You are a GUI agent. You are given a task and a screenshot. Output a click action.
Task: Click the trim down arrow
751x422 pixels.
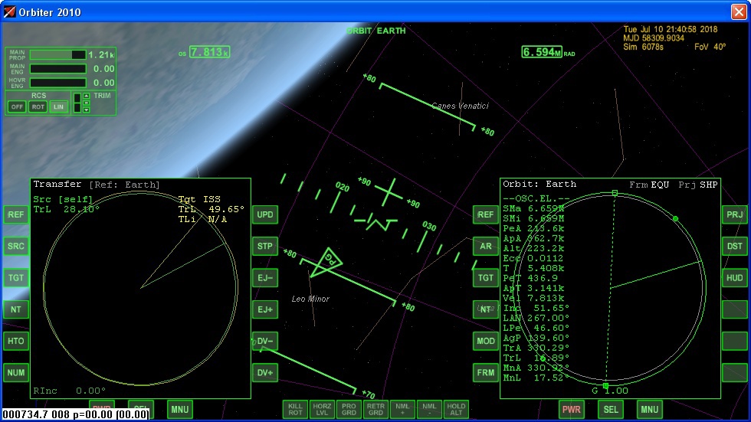coord(86,110)
